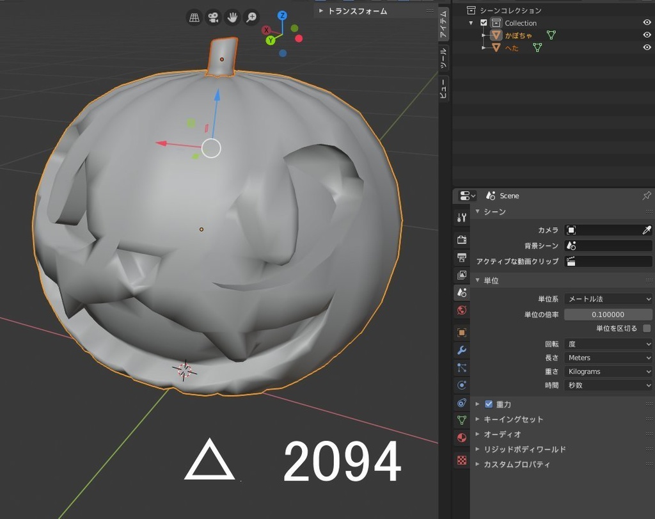Screen dimensions: 655x519
Task: Open the View Layer properties tab
Action: pyautogui.click(x=462, y=275)
